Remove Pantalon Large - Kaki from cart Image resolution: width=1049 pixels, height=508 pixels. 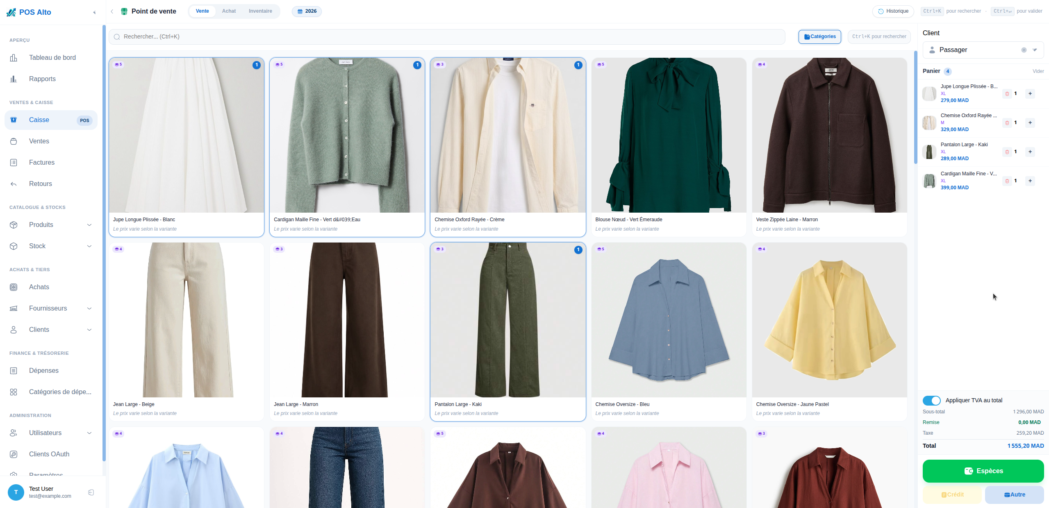1007,152
